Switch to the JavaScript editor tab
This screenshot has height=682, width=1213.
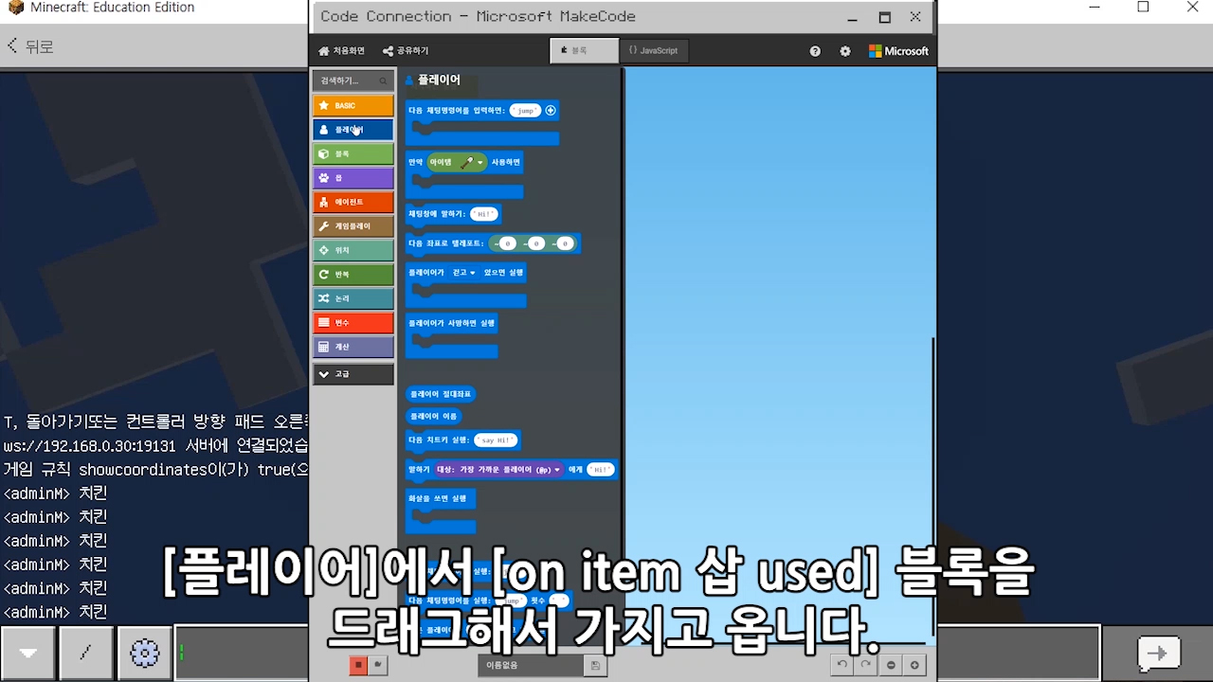[x=654, y=50]
